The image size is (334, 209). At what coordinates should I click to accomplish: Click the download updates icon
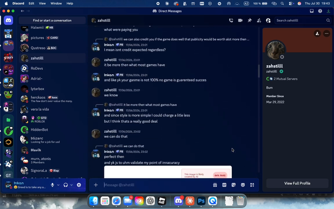(x=328, y=11)
